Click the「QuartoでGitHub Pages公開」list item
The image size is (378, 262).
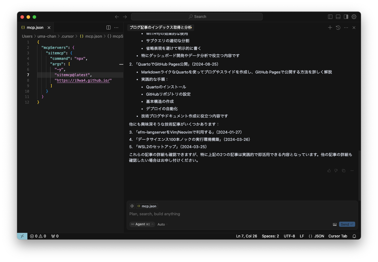click(x=177, y=64)
